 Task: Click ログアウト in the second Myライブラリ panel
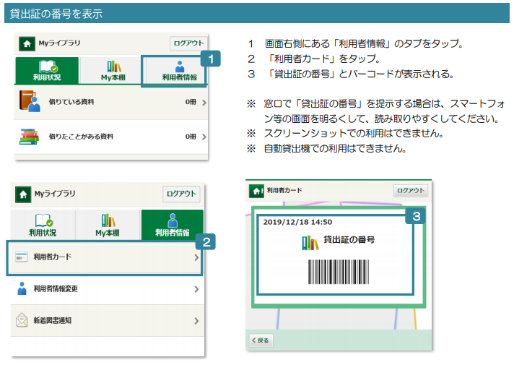[181, 194]
